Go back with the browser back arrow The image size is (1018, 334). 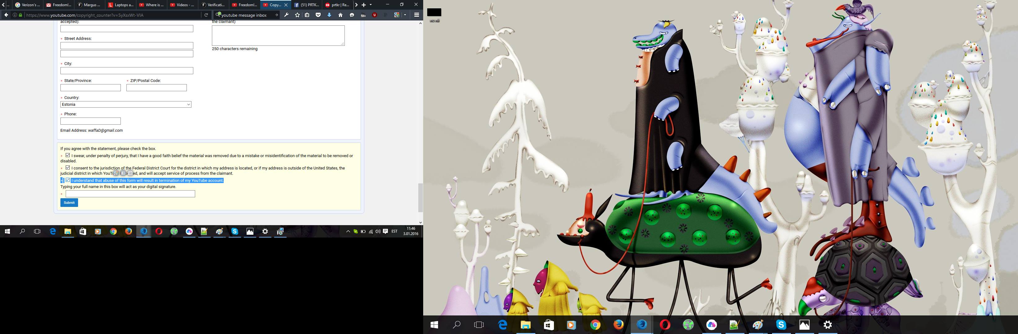6,15
